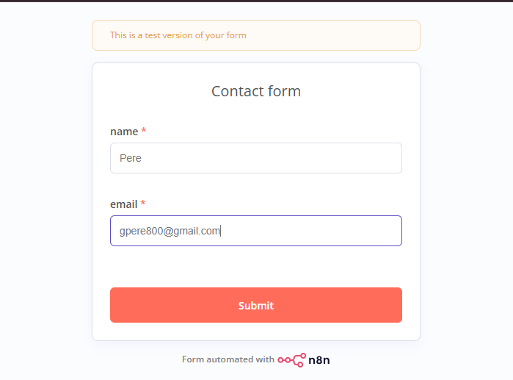Click "This is a test version" text
This screenshot has height=380, width=513.
point(178,35)
